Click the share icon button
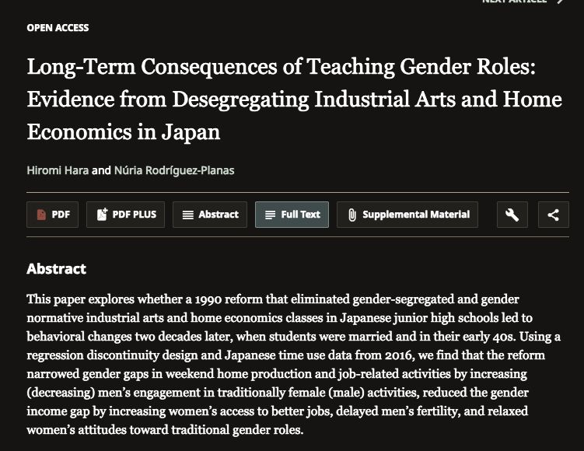The height and width of the screenshot is (451, 584). tap(554, 215)
